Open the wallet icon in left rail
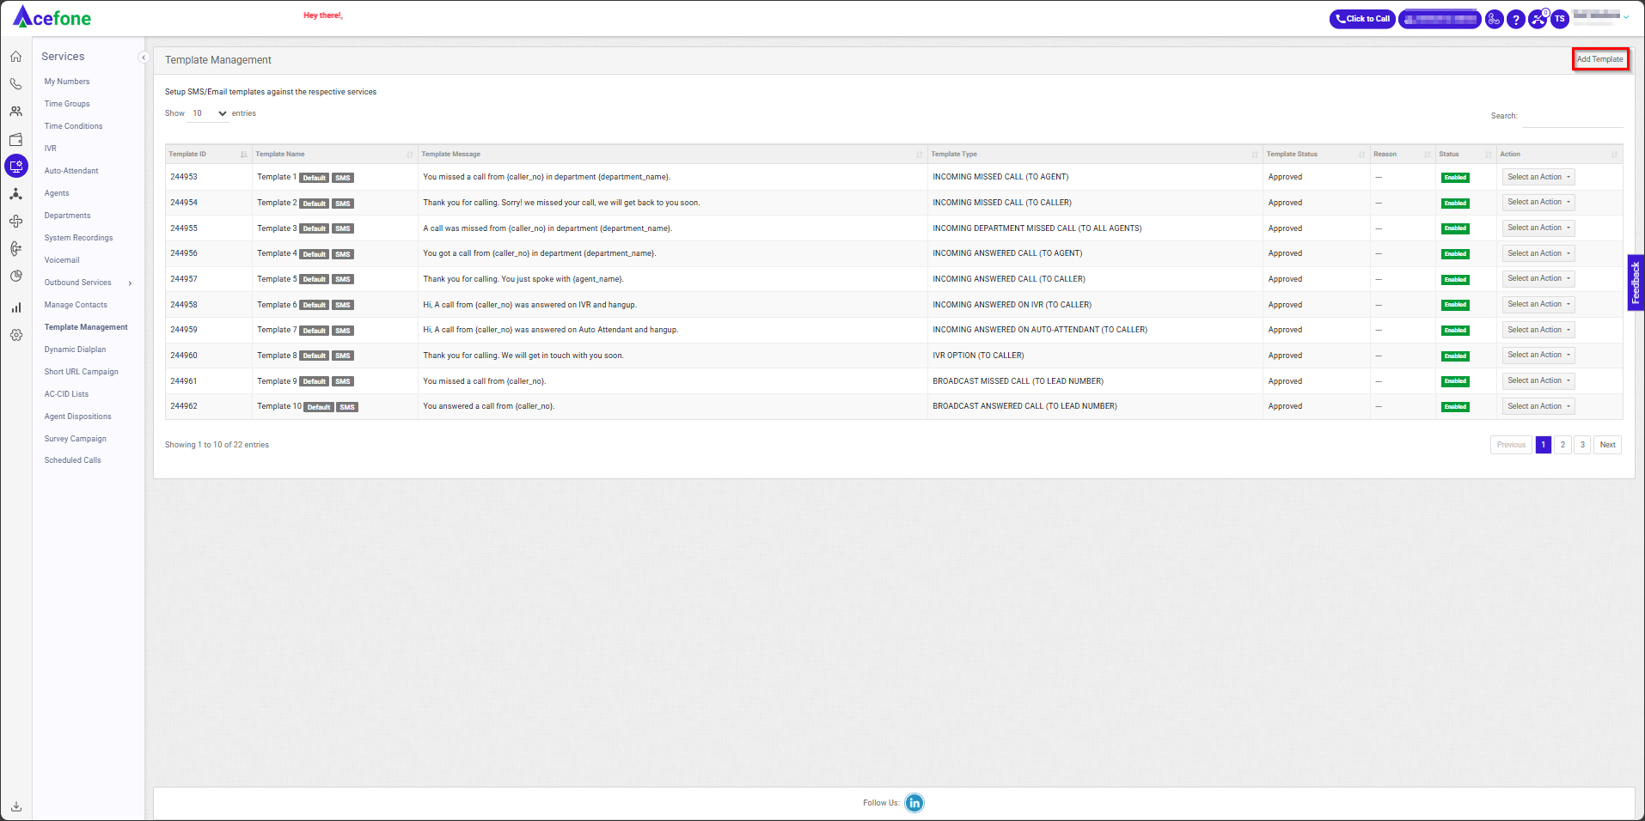Screen dimensions: 1645x821 coord(15,139)
